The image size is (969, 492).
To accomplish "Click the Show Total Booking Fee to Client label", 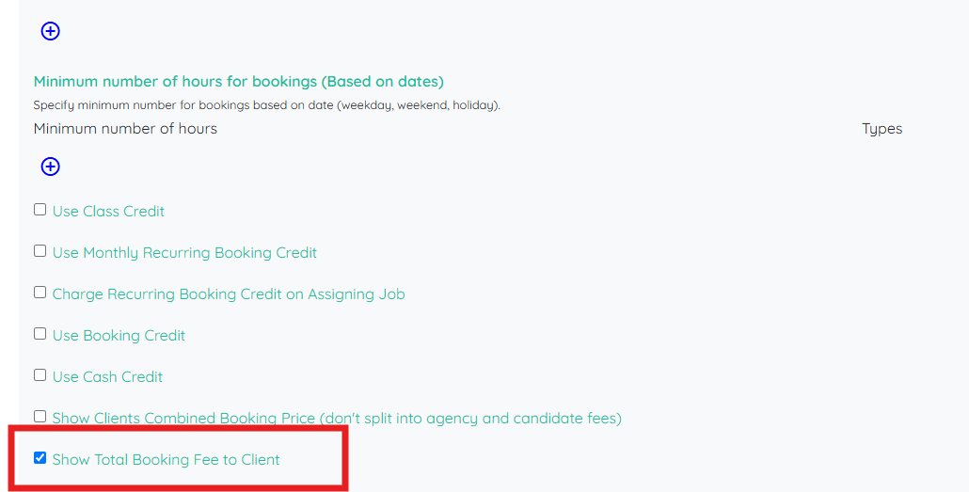I will click(x=166, y=460).
